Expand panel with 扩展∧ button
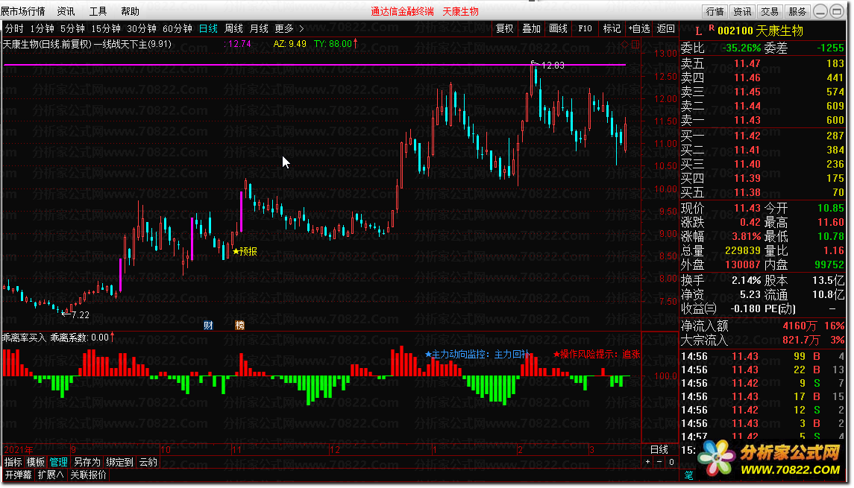854x488 pixels. coord(50,475)
